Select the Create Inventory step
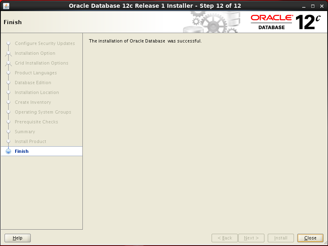 [x=33, y=102]
